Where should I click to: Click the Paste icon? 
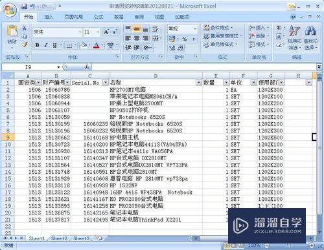pos(12,30)
